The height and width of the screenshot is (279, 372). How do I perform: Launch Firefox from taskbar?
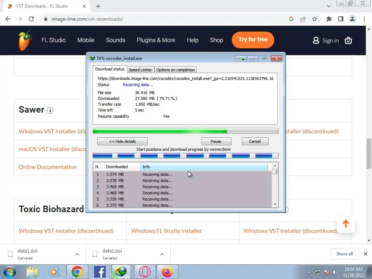pos(167,272)
